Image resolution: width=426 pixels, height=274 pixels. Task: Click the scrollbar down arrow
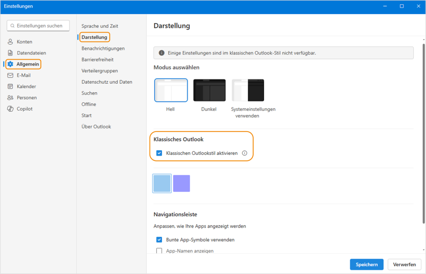tap(424, 250)
